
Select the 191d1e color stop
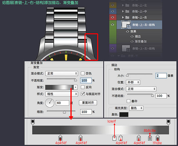point(157,138)
